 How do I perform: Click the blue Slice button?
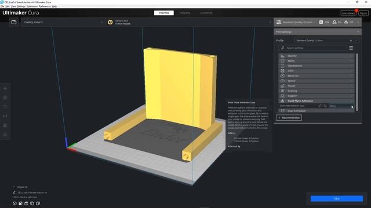[336, 199]
